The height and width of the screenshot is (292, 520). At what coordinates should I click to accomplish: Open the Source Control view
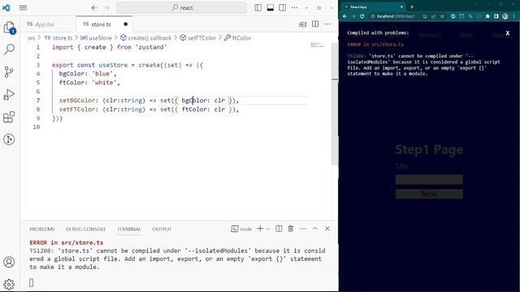coord(9,72)
